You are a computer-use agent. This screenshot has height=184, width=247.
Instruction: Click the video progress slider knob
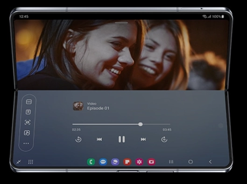[141, 124]
